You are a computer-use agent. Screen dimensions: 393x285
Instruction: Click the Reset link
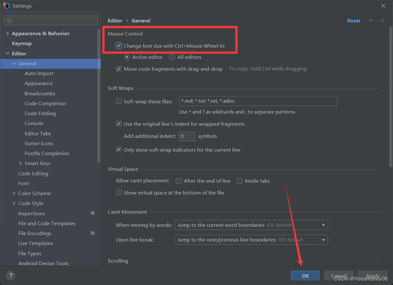pos(354,20)
